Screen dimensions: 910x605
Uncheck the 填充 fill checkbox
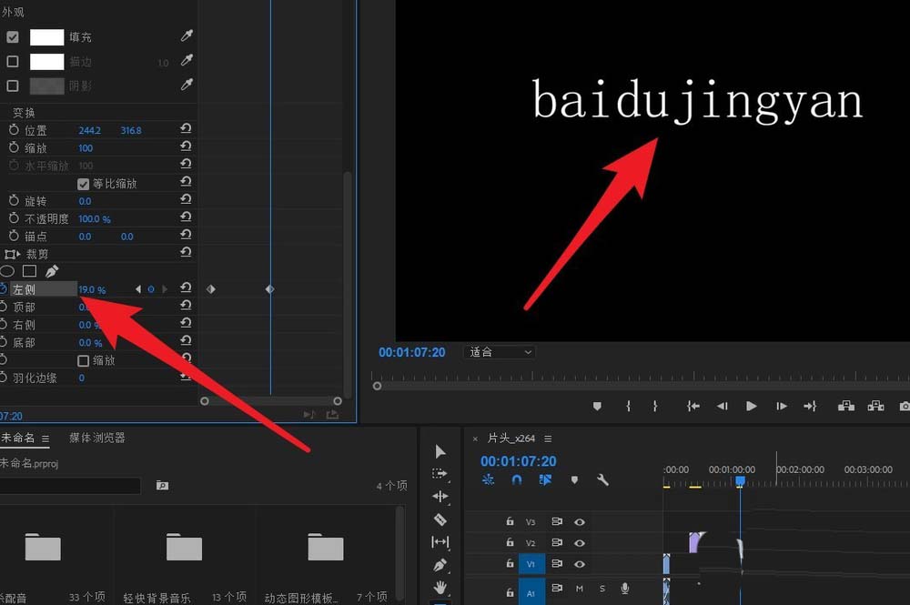[12, 37]
